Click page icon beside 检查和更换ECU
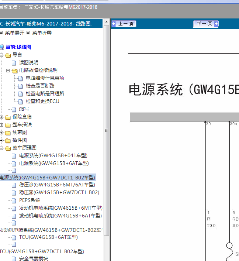Screen dimensions: 239x261 (x=21, y=102)
